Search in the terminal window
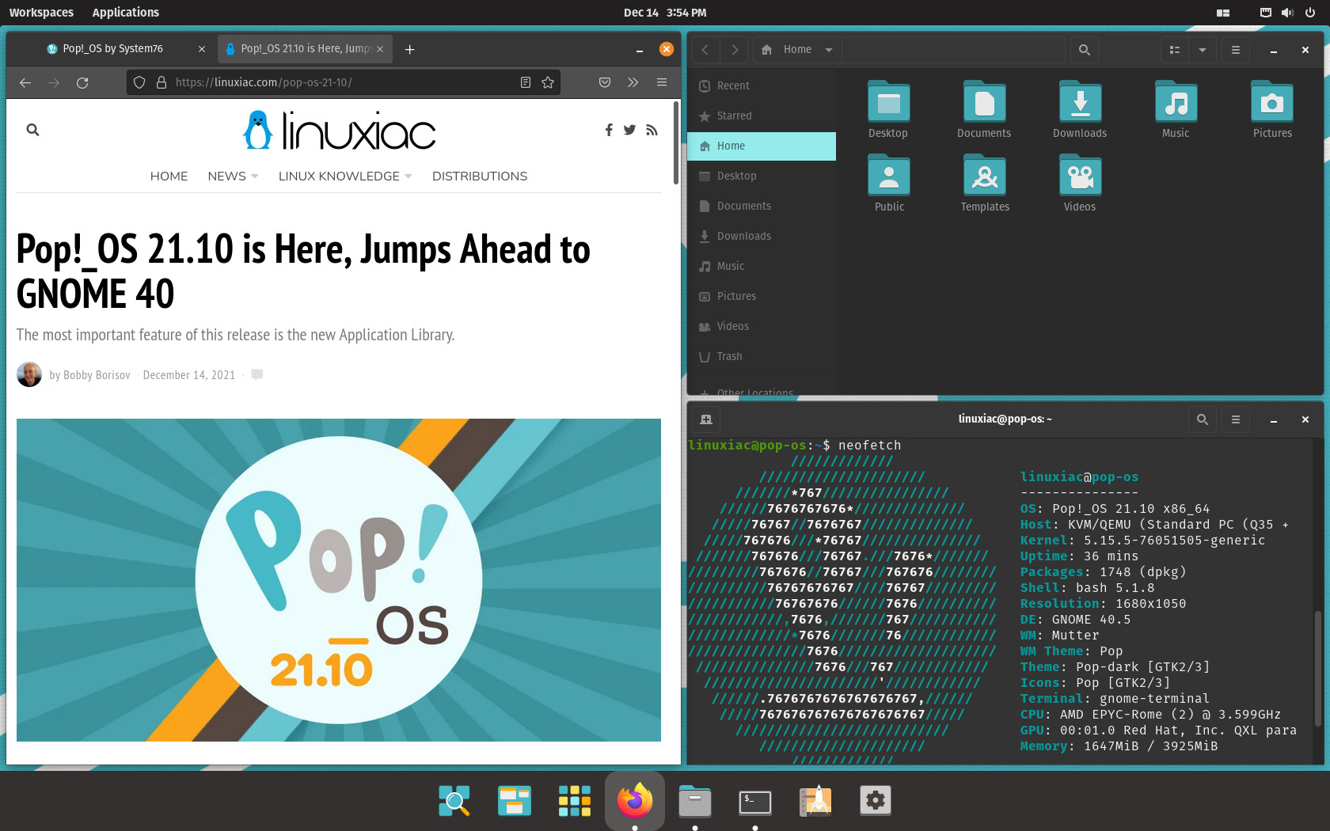The width and height of the screenshot is (1330, 831). 1203,419
